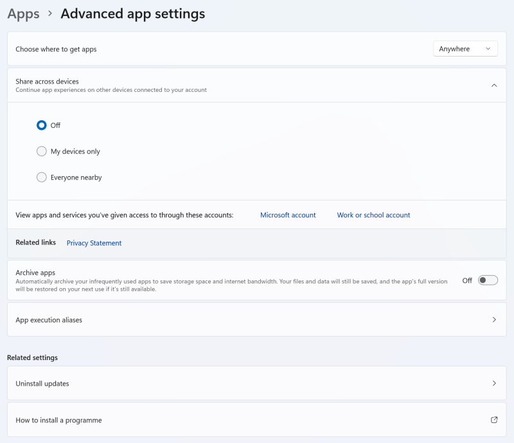
Task: Open Uninstall updates settings
Action: click(257, 383)
